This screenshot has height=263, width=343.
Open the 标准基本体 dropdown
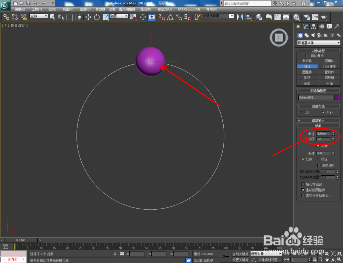(x=318, y=42)
